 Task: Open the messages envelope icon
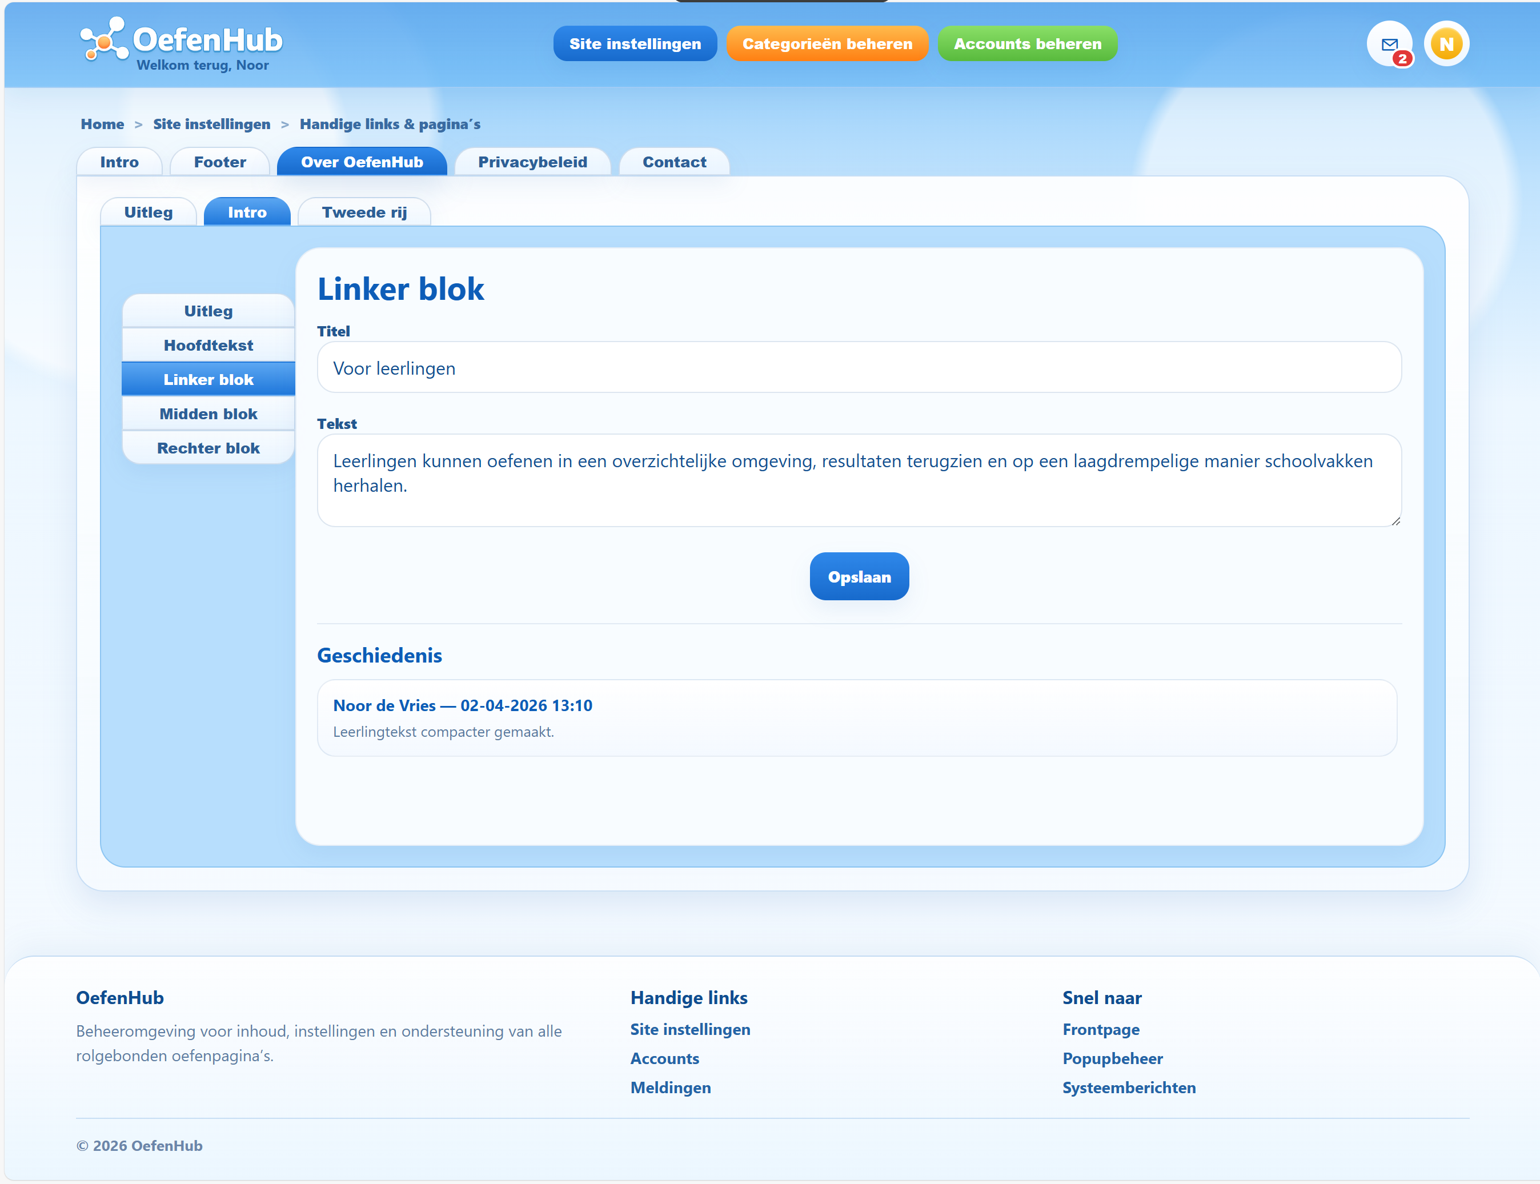coord(1389,44)
